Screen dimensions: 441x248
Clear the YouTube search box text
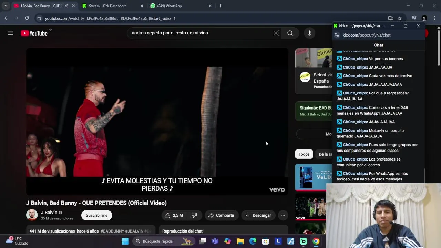pyautogui.click(x=276, y=33)
